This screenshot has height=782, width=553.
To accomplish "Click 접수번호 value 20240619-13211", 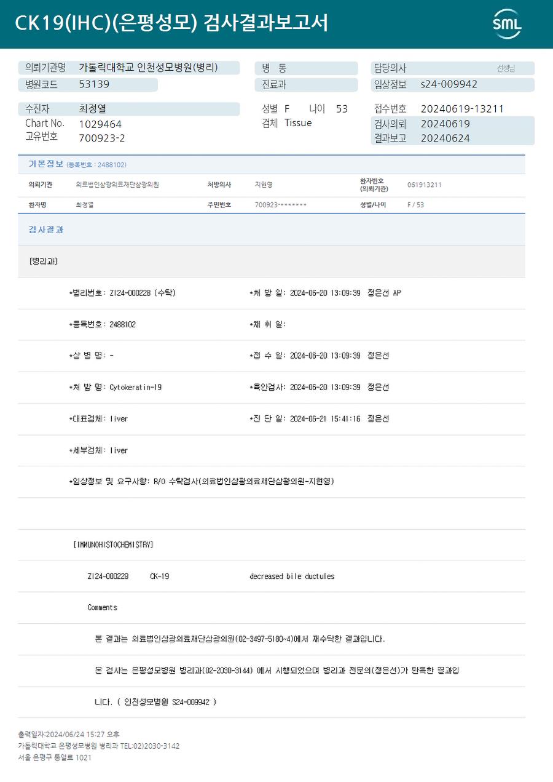I will (462, 109).
